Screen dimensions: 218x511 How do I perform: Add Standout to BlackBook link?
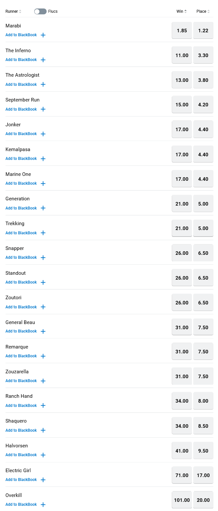point(21,282)
